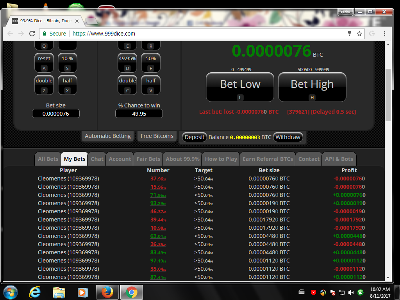Click the page scrollbar down arrow
400x300 pixels.
(388, 278)
